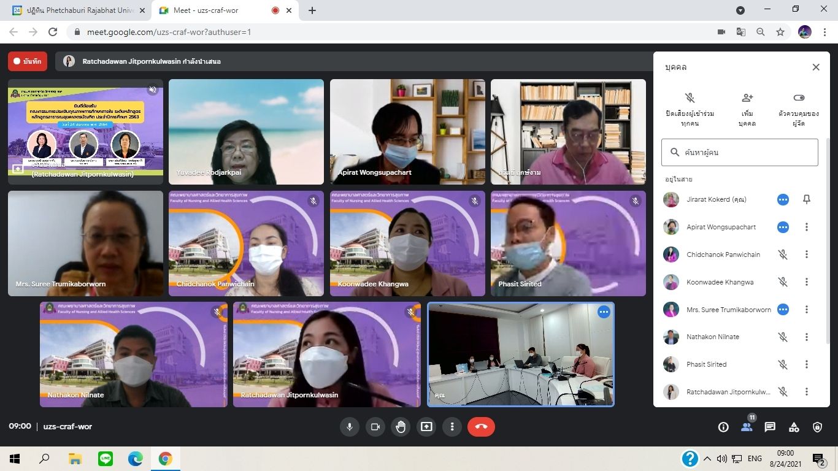This screenshot has height=471, width=838.
Task: Show meeting details info icon
Action: [723, 427]
